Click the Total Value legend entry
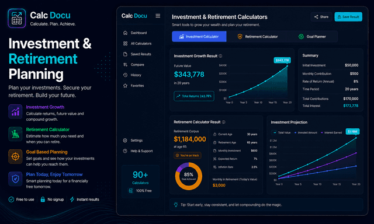The width and height of the screenshot is (374, 224). [281, 132]
